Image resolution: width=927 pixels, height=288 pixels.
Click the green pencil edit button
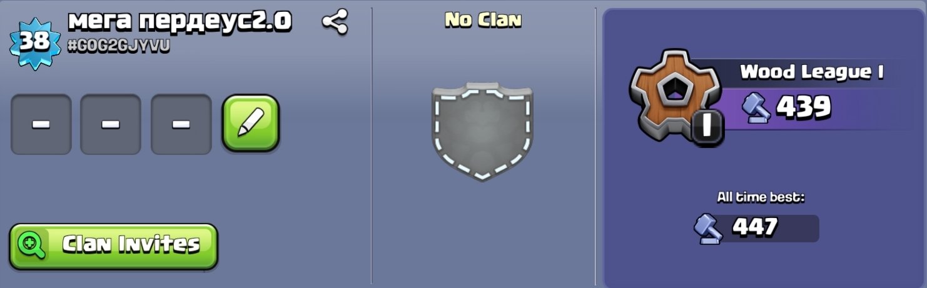250,123
